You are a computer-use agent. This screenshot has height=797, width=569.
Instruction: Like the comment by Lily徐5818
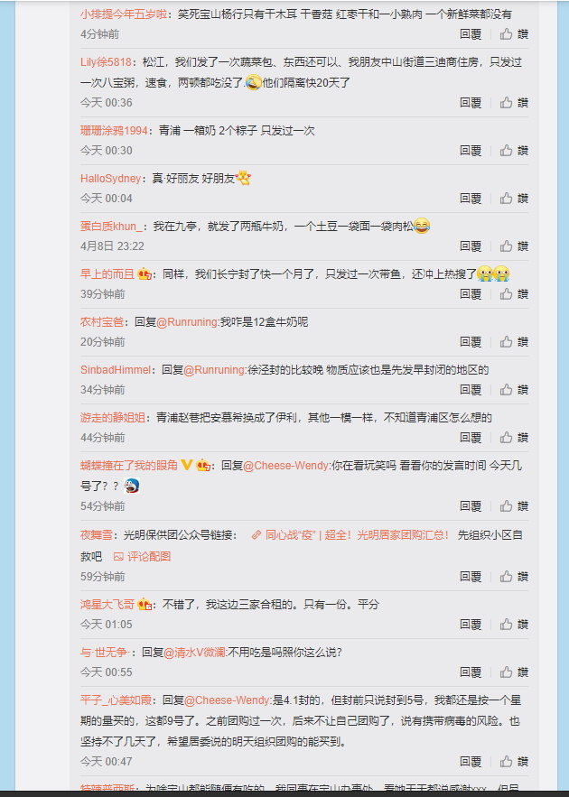pyautogui.click(x=514, y=103)
